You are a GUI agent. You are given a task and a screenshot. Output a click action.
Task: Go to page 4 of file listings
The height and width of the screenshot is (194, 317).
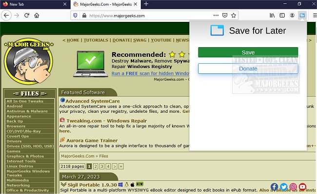click(108, 166)
